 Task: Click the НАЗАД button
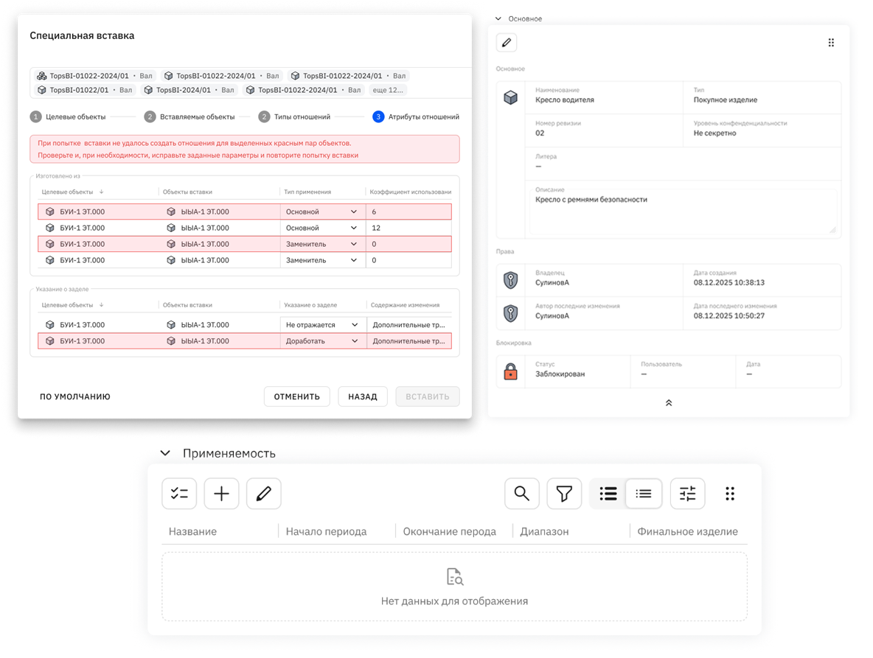click(363, 396)
